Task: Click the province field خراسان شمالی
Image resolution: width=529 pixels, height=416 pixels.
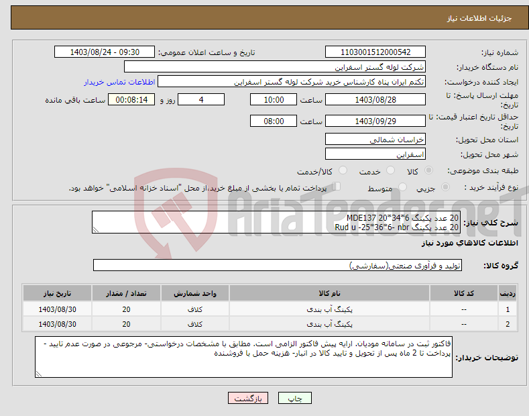Action: coord(375,139)
